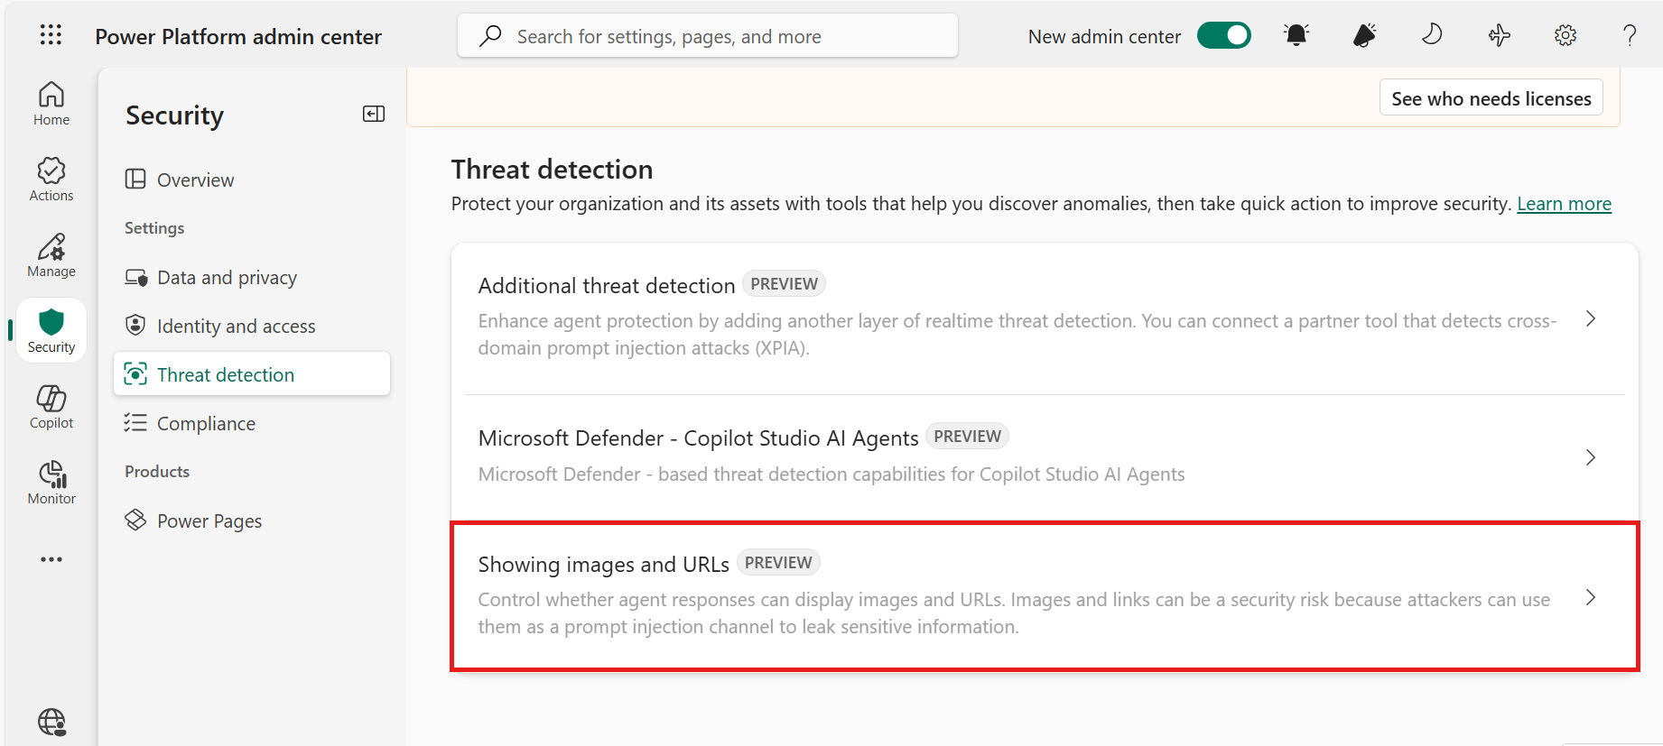Click the Security pane heading
This screenshot has height=746, width=1663.
coord(174,115)
